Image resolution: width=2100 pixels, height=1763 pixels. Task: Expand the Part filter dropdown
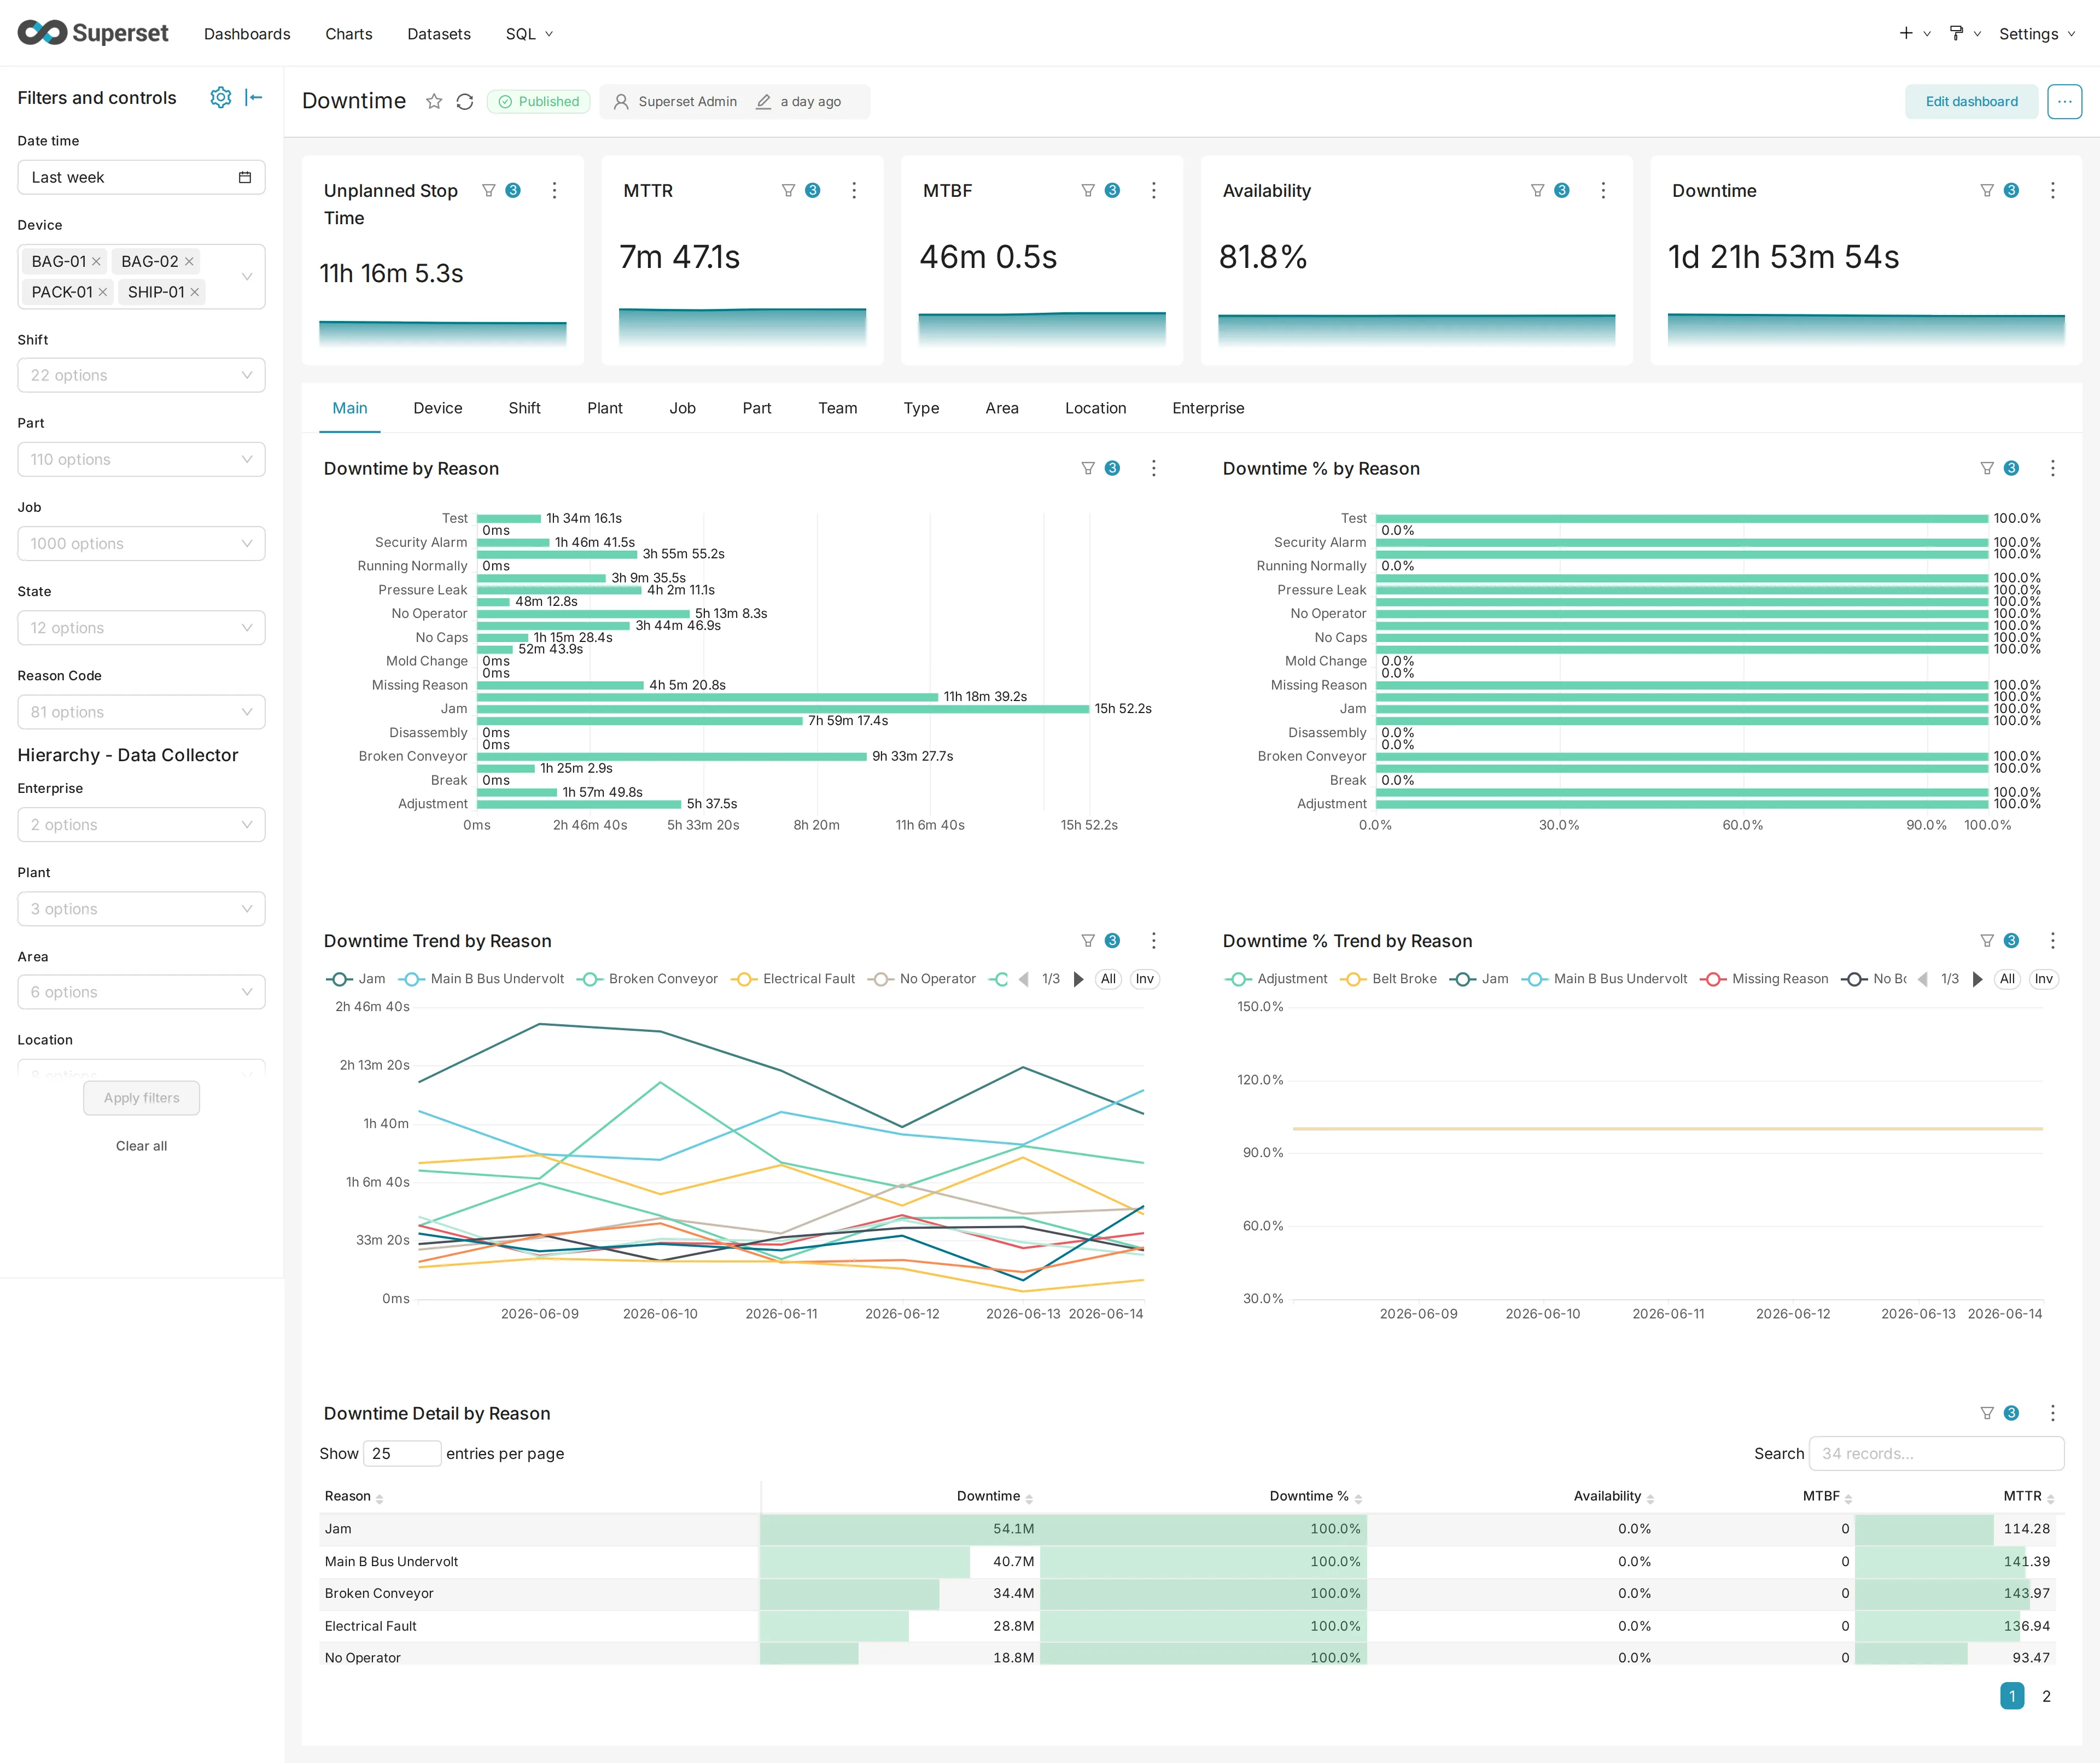(141, 459)
